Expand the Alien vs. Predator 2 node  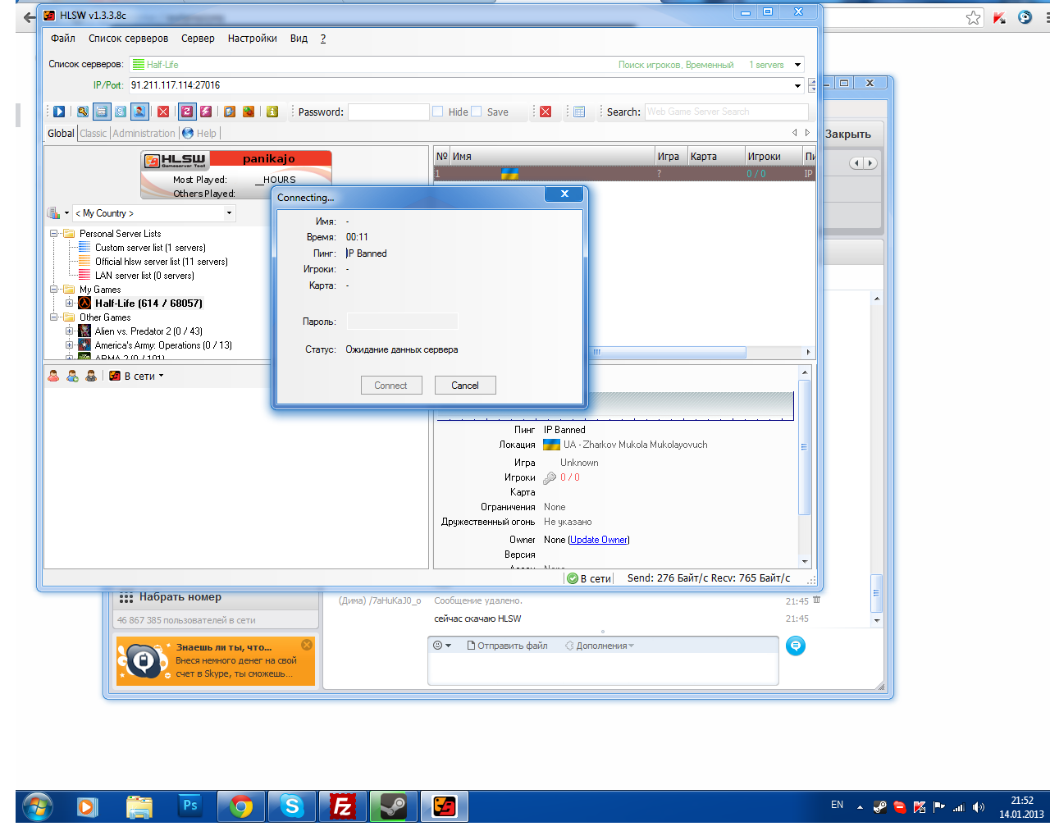pos(70,331)
